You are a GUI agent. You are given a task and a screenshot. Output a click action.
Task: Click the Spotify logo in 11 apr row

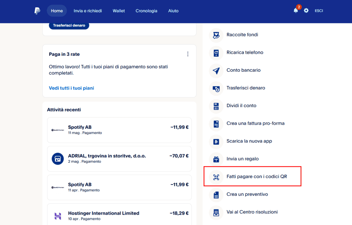click(x=58, y=187)
